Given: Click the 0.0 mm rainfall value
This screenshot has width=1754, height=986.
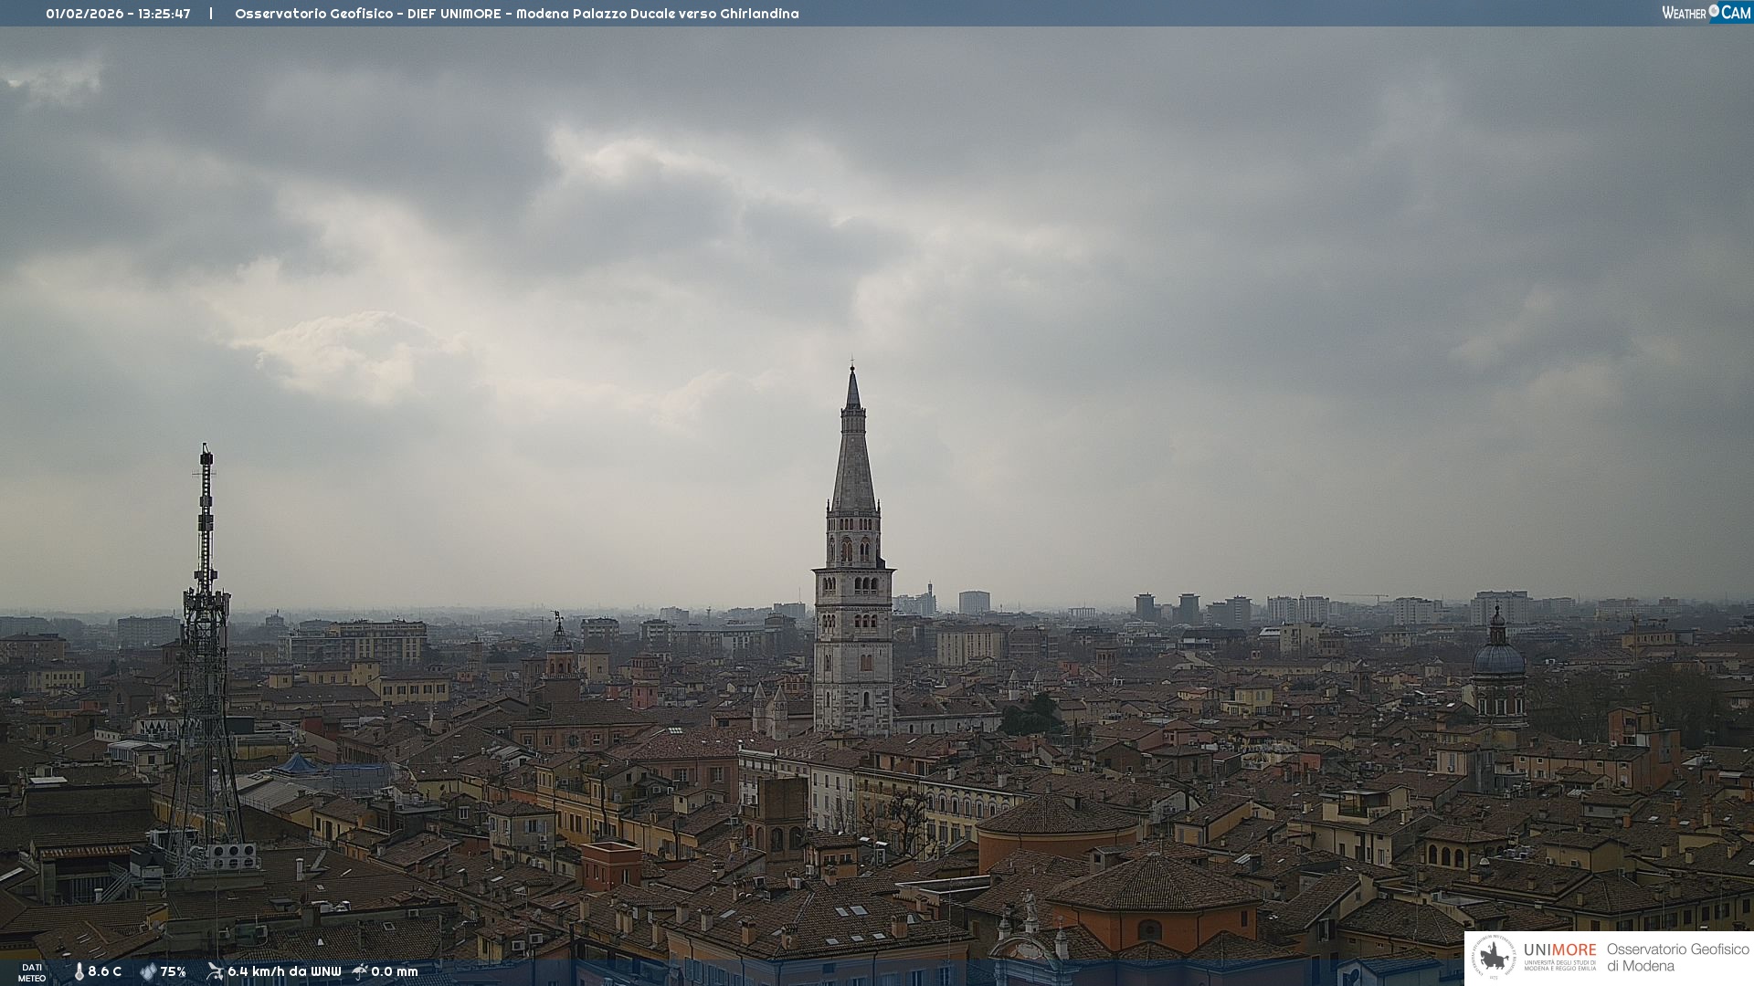Looking at the screenshot, I should pos(395,971).
